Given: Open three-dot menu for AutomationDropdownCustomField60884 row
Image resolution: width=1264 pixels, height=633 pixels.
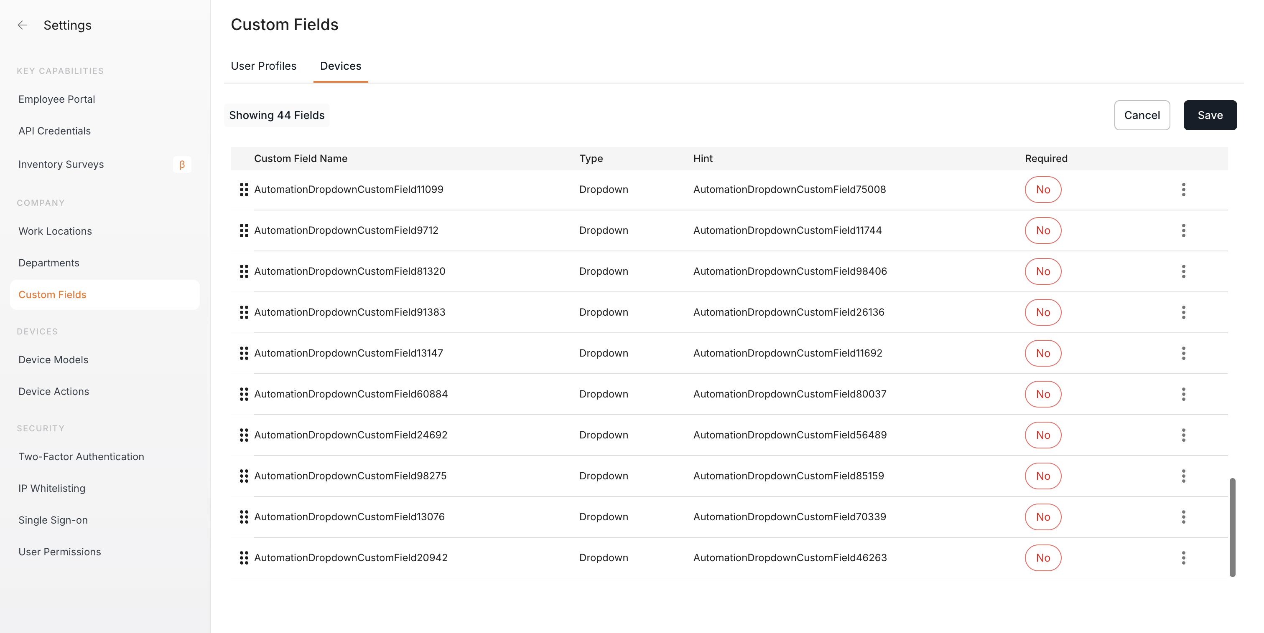Looking at the screenshot, I should click(x=1183, y=394).
